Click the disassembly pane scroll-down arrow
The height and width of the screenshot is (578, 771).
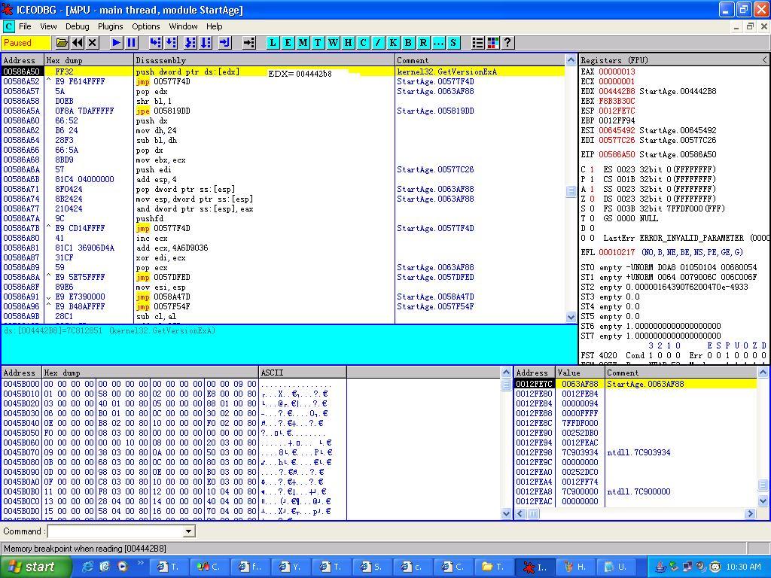pos(571,318)
